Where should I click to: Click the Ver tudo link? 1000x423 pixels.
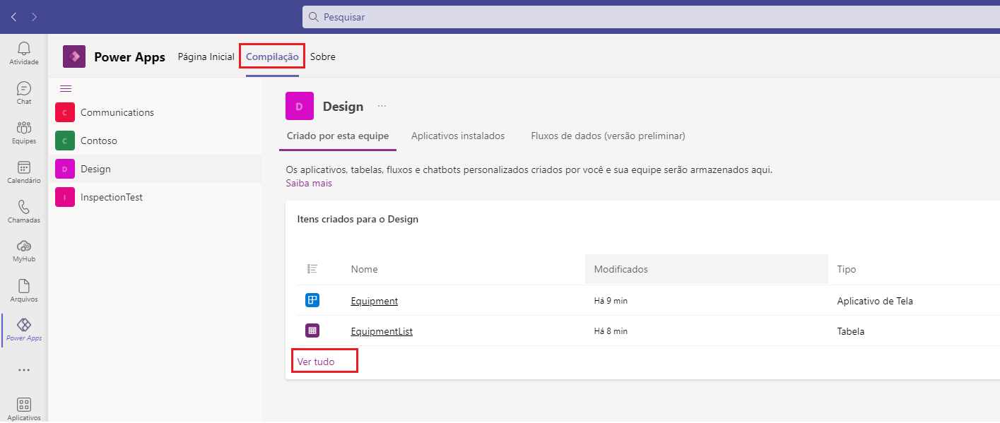(316, 362)
